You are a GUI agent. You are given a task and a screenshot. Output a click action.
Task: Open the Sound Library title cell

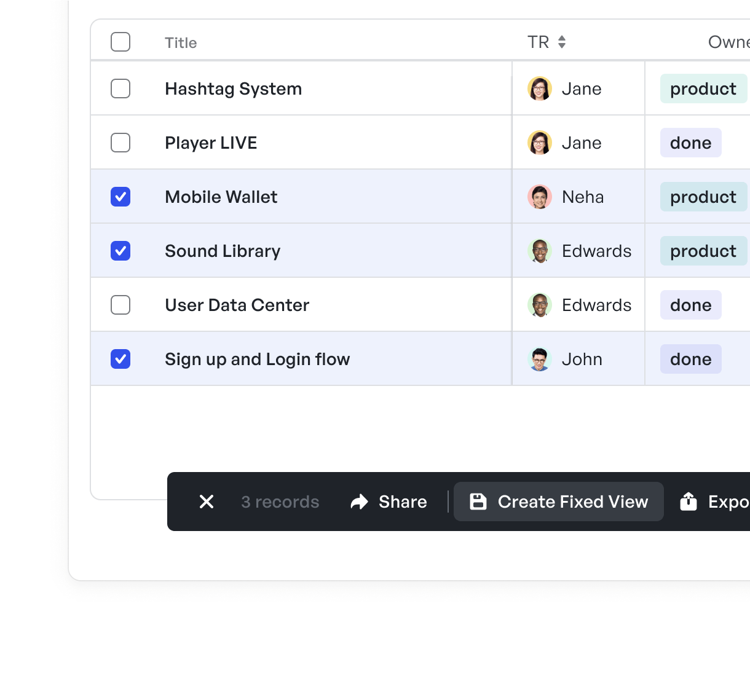point(223,251)
